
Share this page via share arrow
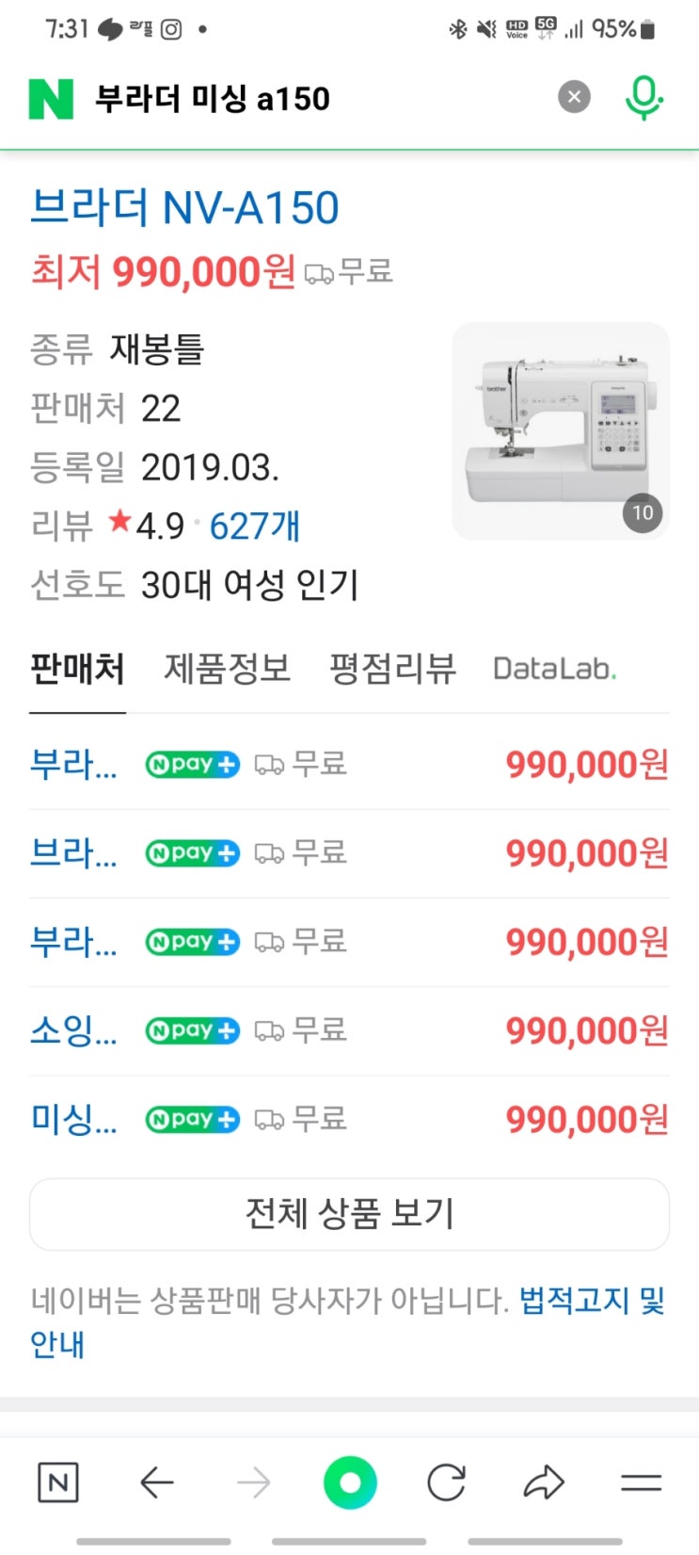point(544,1483)
